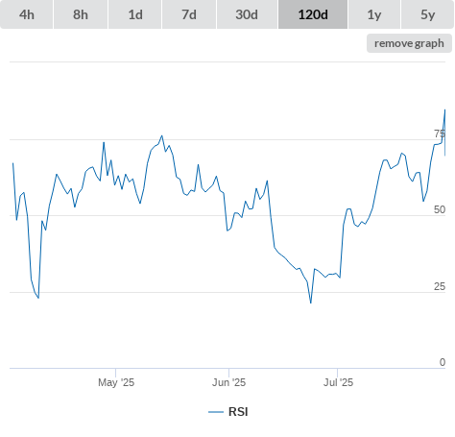Show the 1d chart range
The image size is (455, 437).
pos(135,14)
